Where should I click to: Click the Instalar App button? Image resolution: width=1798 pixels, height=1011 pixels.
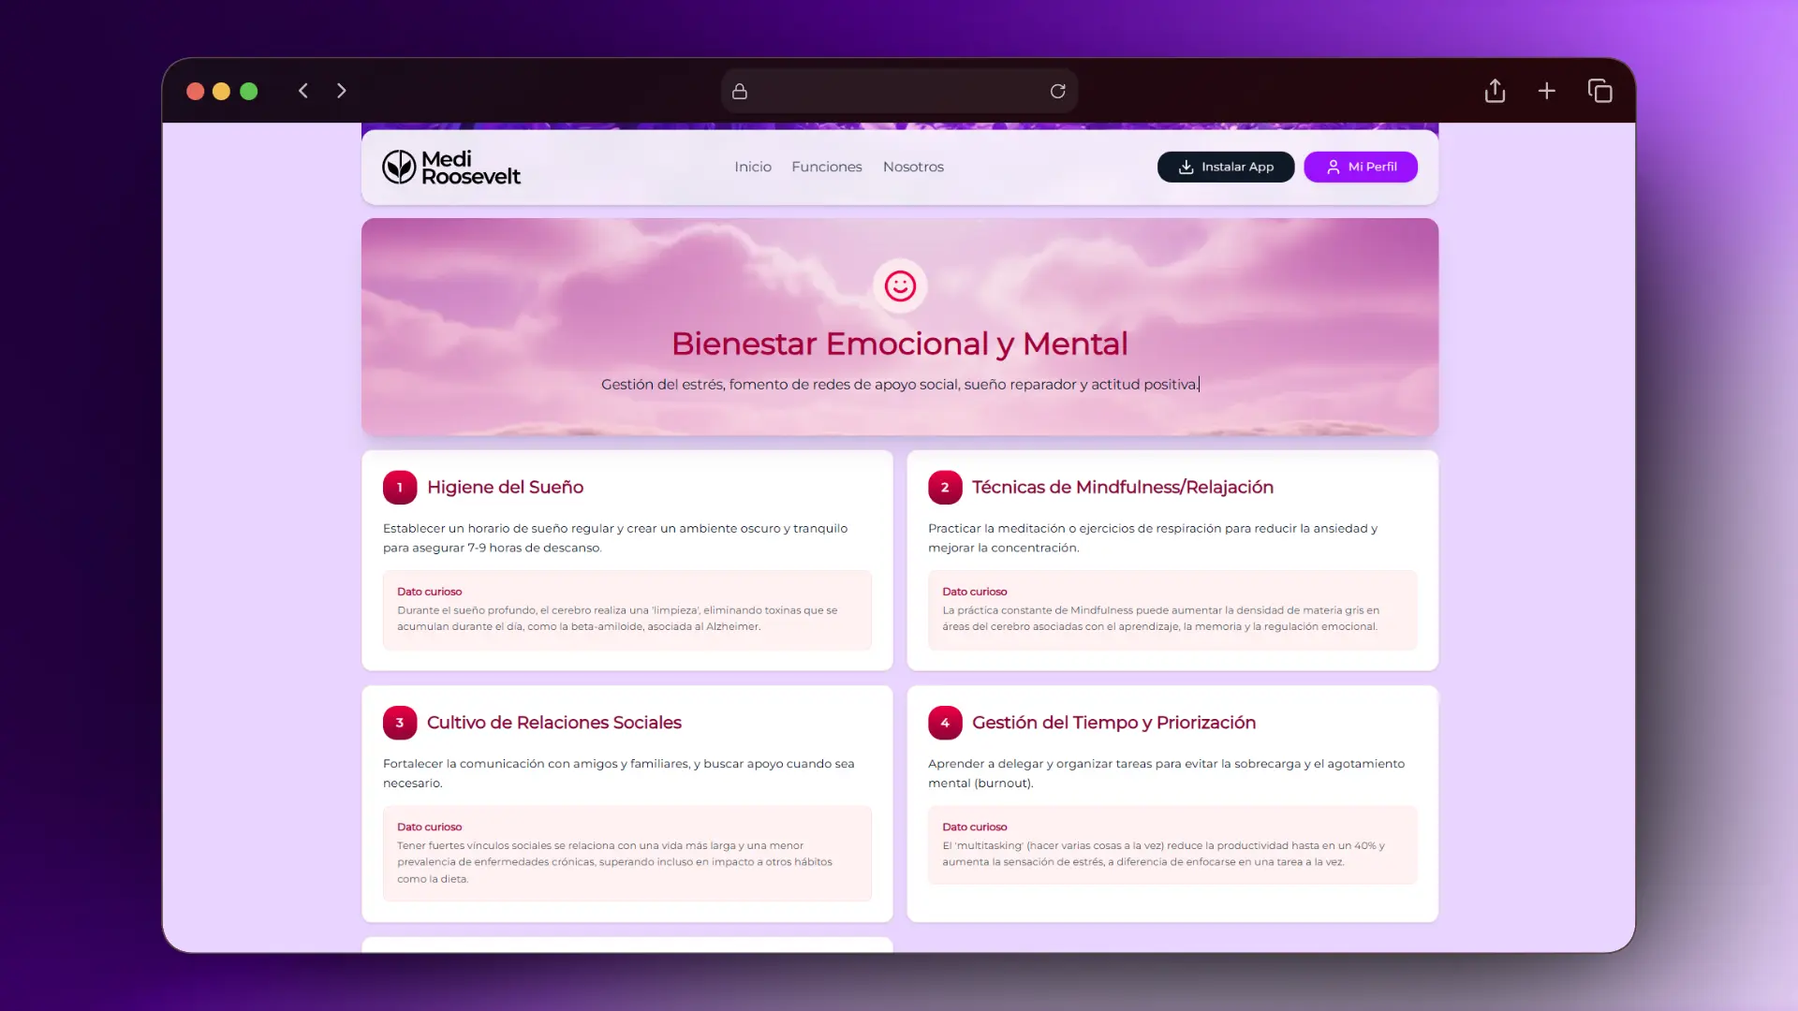1226,167
